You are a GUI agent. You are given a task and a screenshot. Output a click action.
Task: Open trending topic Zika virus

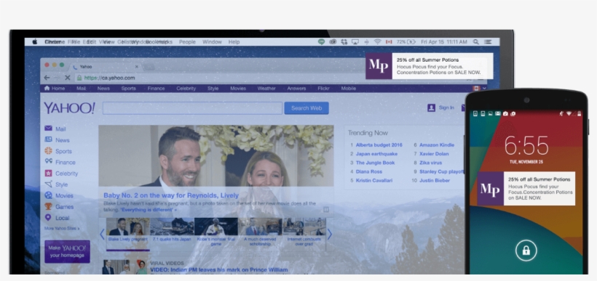(x=430, y=163)
